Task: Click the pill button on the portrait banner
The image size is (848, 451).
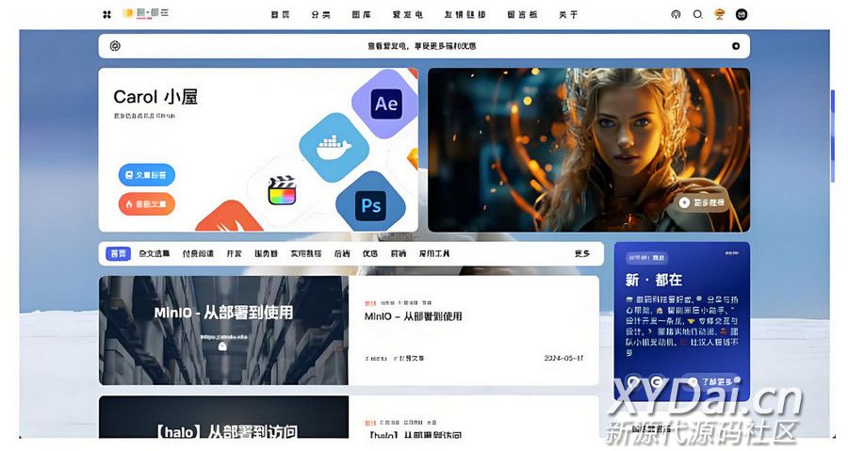Action: [703, 201]
